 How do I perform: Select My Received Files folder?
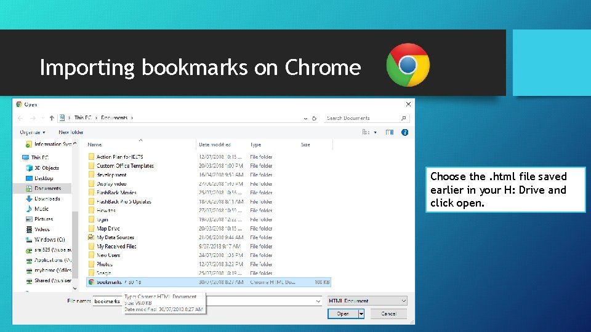click(116, 246)
